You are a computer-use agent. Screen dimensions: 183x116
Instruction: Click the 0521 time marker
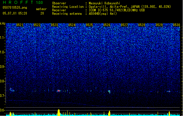click(x=19, y=25)
